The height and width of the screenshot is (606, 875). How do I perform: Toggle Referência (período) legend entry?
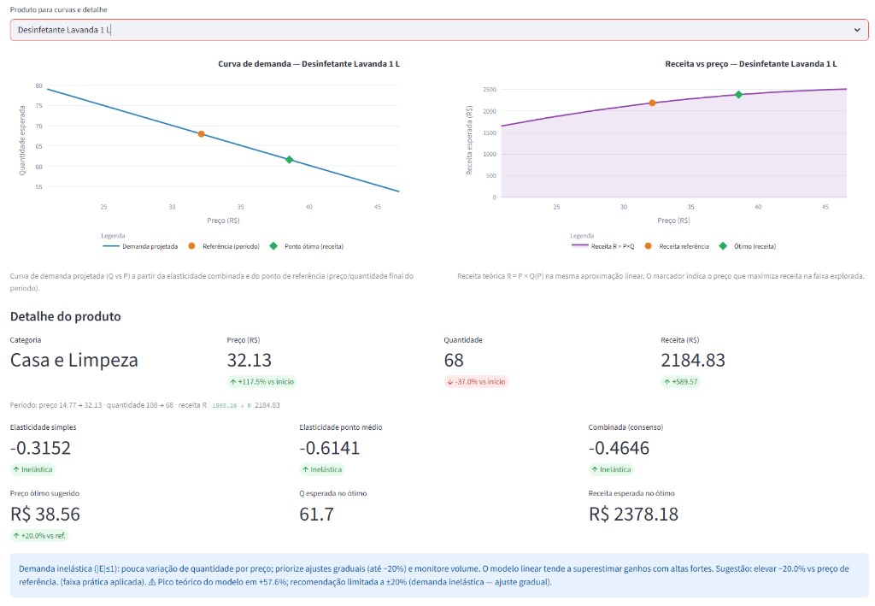point(224,246)
